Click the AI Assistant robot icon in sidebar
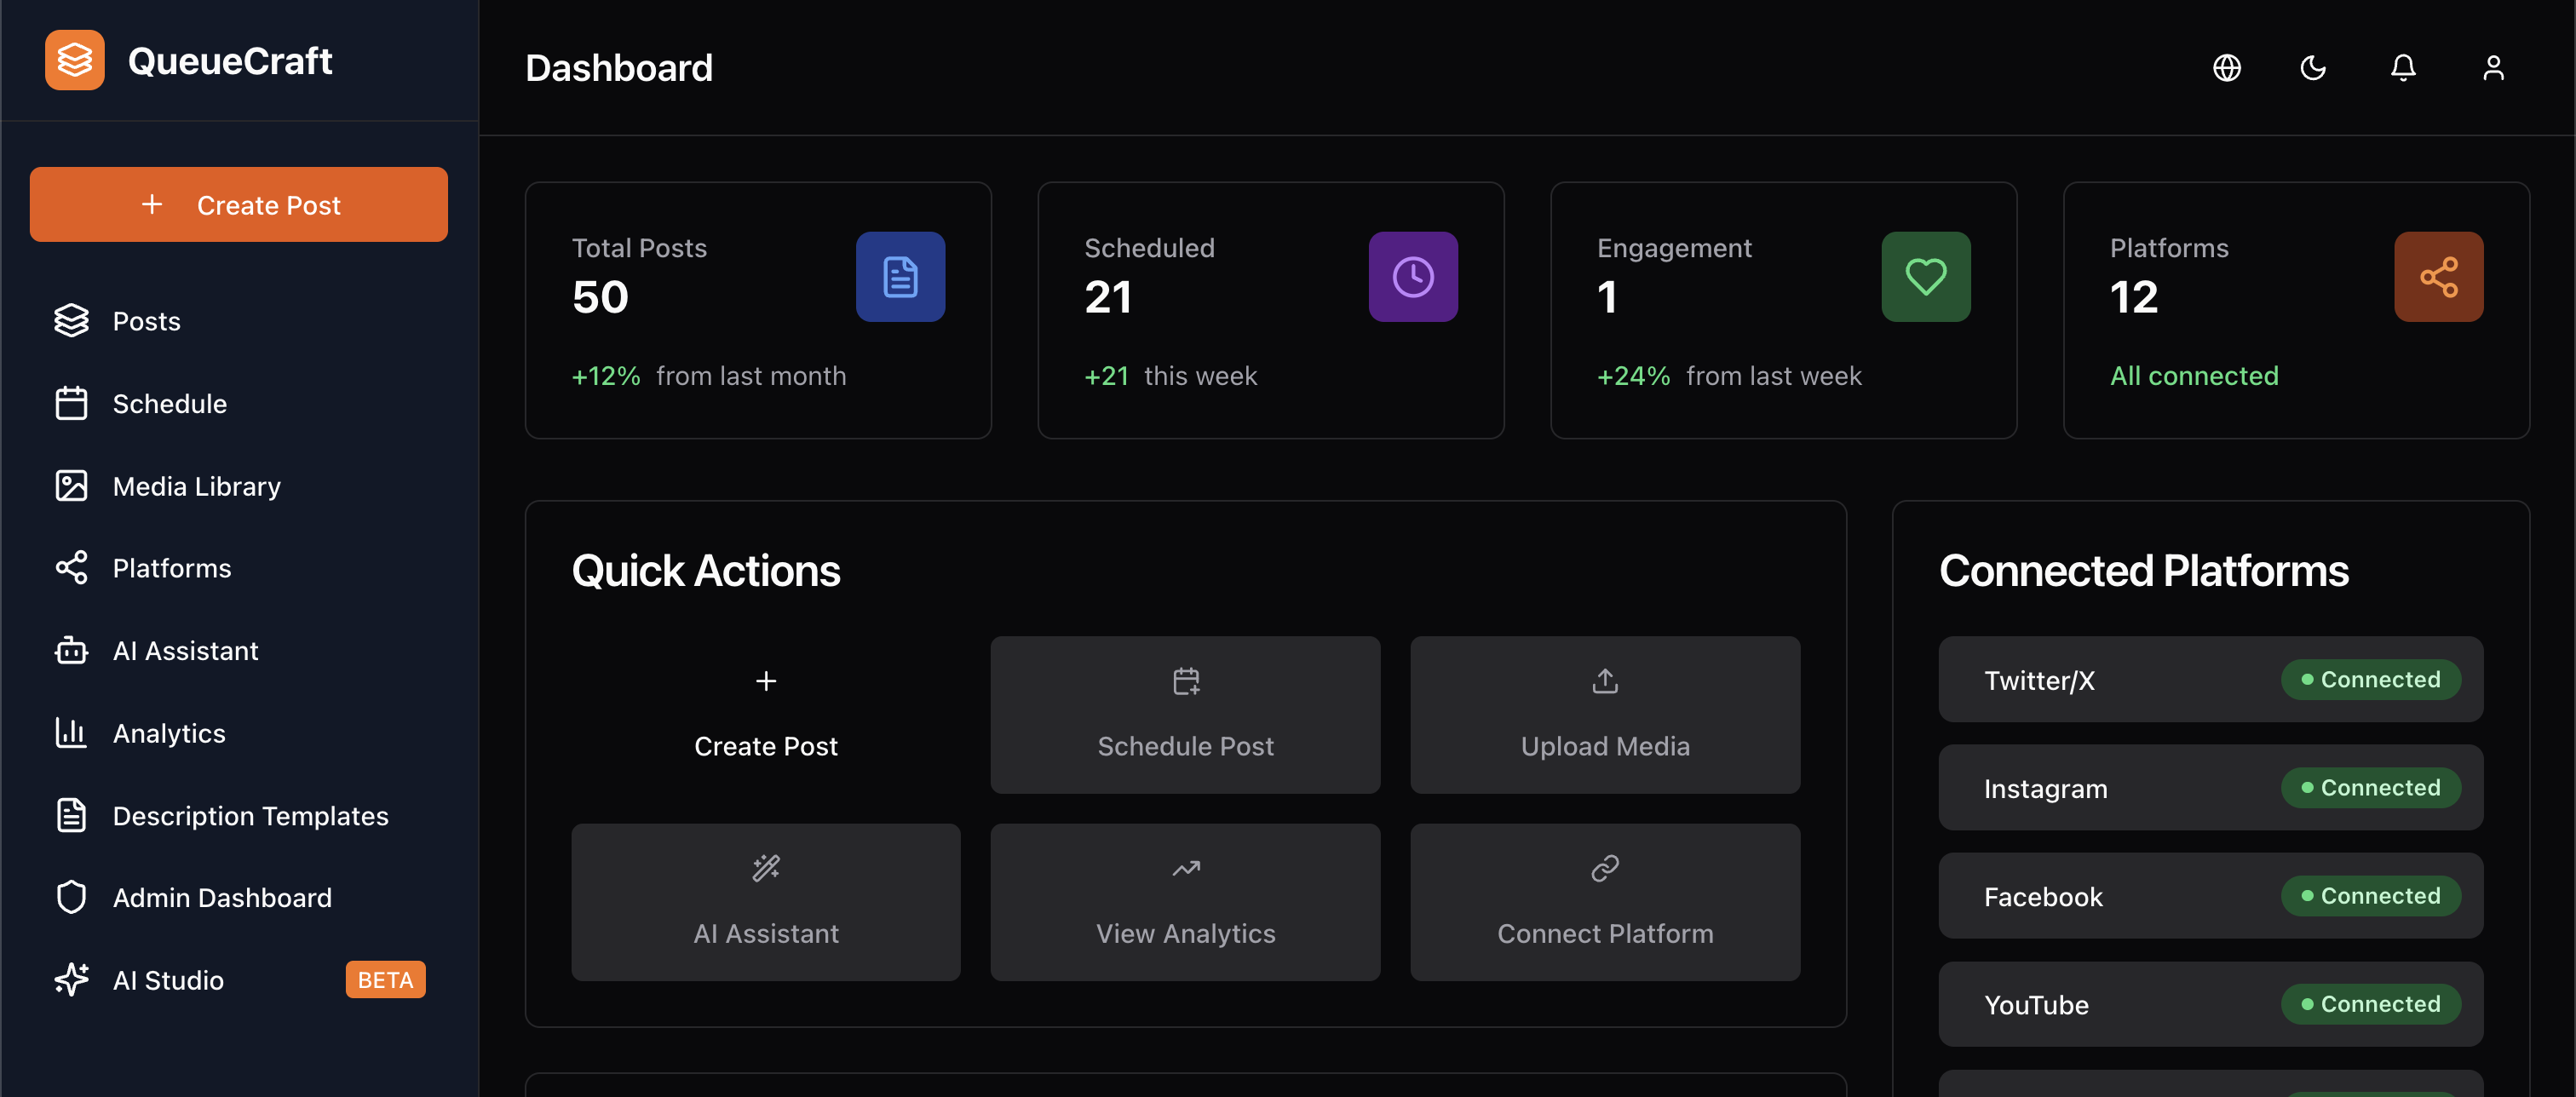Screen dimensions: 2576x1097 [x=71, y=651]
